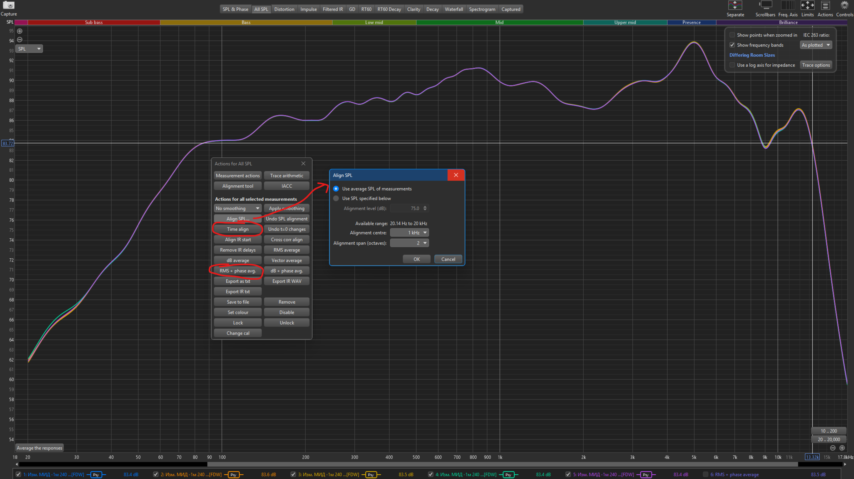Viewport: 854px width, 479px height.
Task: Click the Time align button
Action: 238,229
